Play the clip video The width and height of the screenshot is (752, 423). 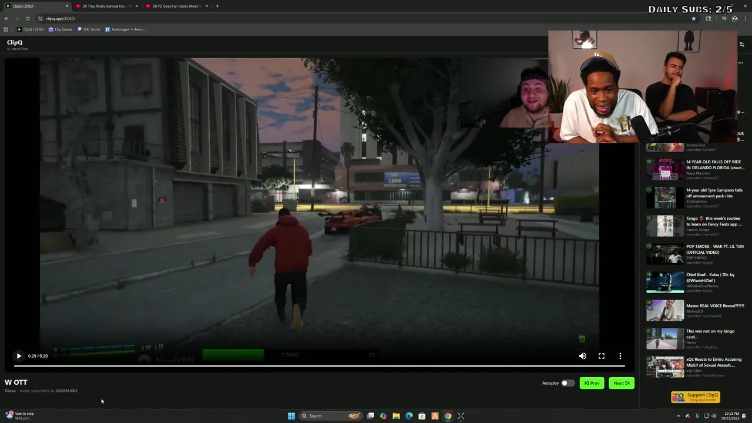tap(19, 356)
